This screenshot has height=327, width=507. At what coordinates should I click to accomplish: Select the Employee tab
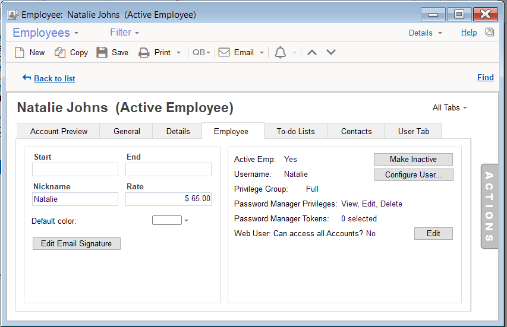233,131
